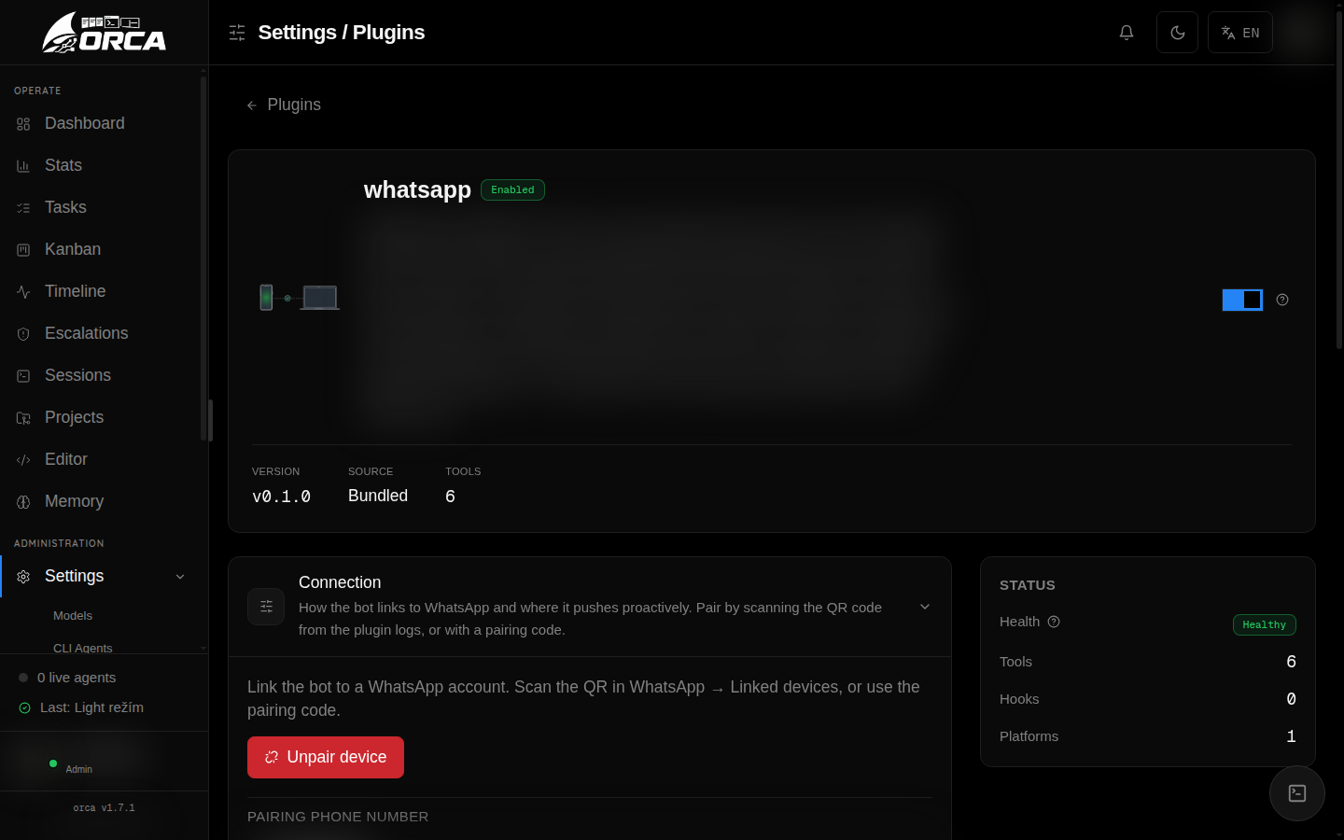Image resolution: width=1344 pixels, height=840 pixels.
Task: Click the user avatar at top right
Action: point(1303,33)
